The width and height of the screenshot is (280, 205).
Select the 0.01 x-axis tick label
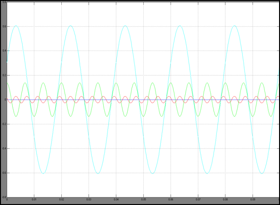[x=34, y=199]
